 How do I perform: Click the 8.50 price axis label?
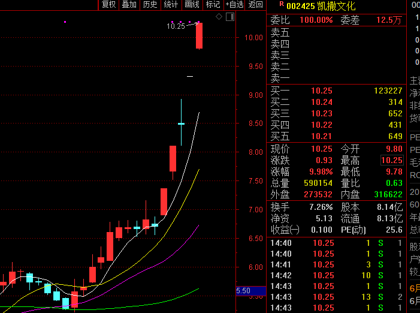click(x=256, y=124)
